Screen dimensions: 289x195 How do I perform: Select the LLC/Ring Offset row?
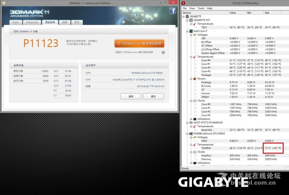236,49
